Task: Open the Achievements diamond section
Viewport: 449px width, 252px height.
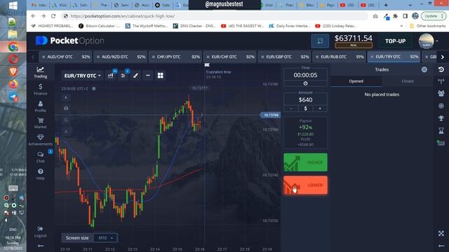Action: coord(41,140)
